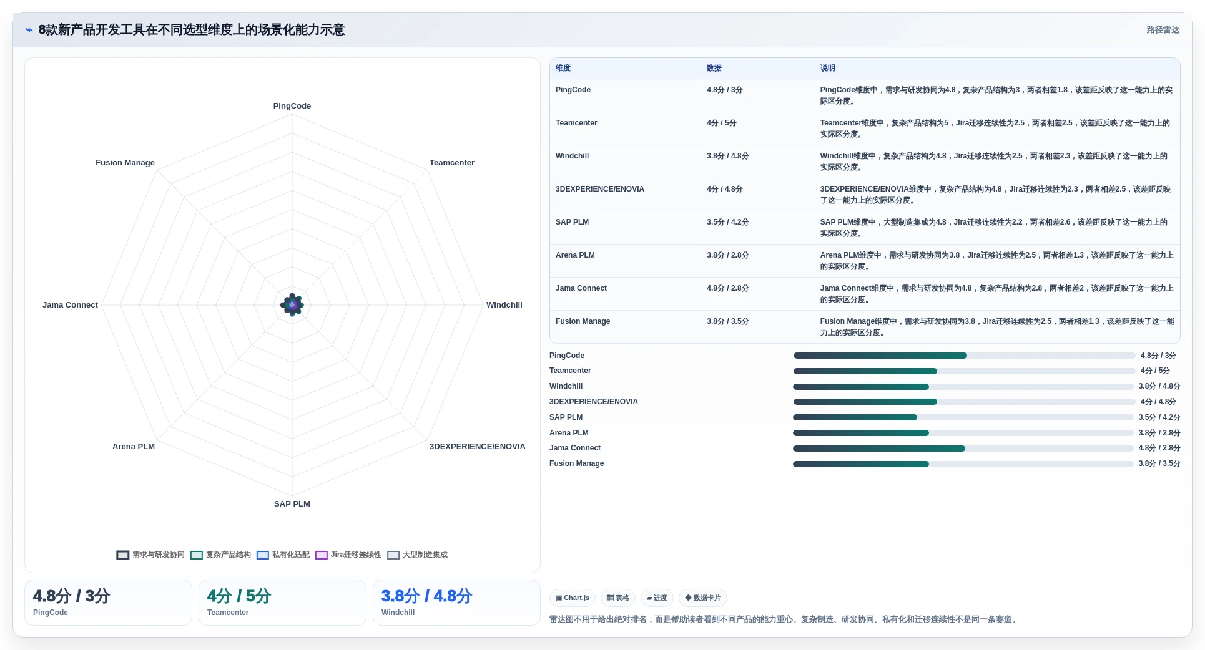
Task: Toggle the 复杂产品结构 legend series
Action: pos(220,555)
